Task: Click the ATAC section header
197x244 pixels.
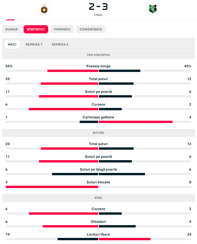Action: pyautogui.click(x=98, y=198)
